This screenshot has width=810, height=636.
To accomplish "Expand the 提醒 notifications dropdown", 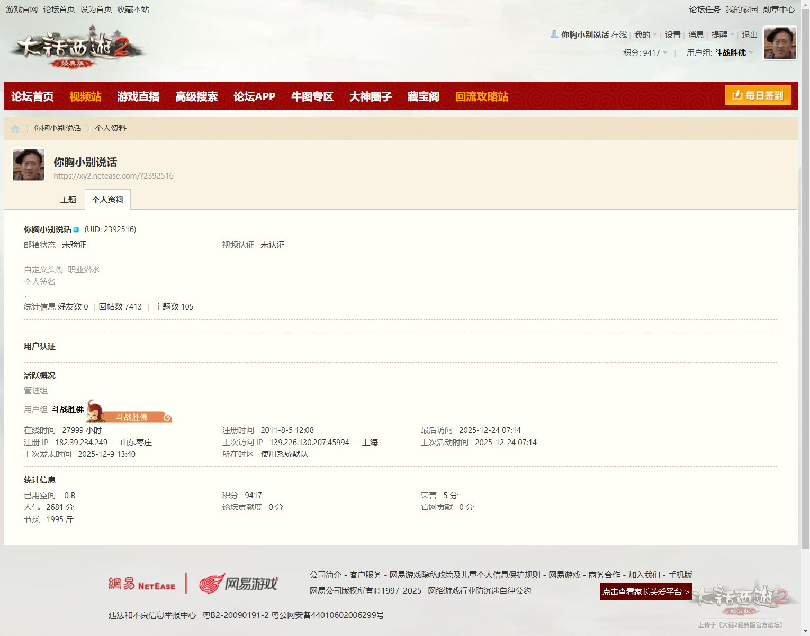I will (723, 35).
